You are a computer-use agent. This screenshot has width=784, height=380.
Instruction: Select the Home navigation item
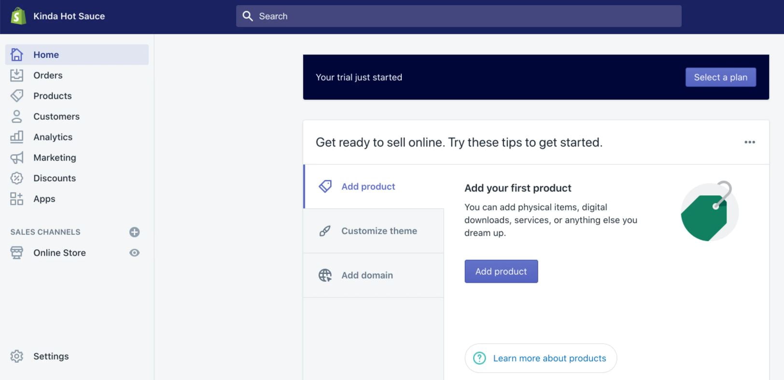coord(46,54)
